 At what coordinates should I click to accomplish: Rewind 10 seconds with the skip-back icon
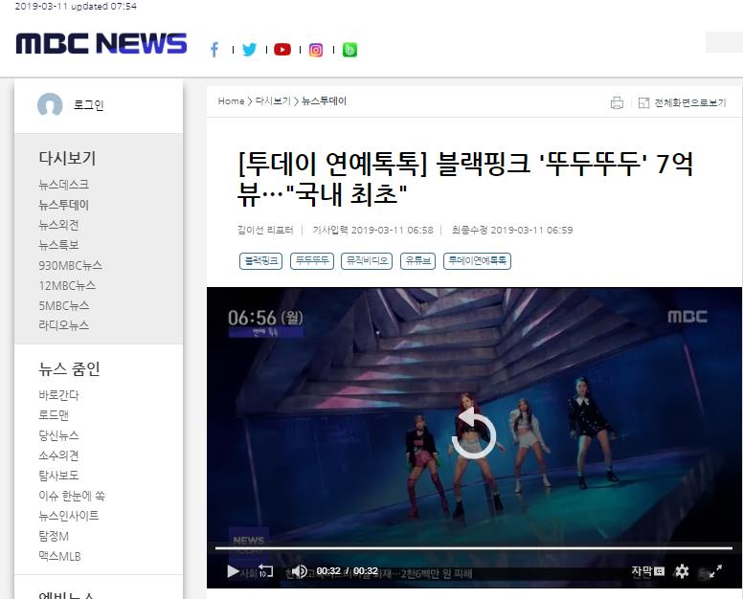click(x=265, y=571)
